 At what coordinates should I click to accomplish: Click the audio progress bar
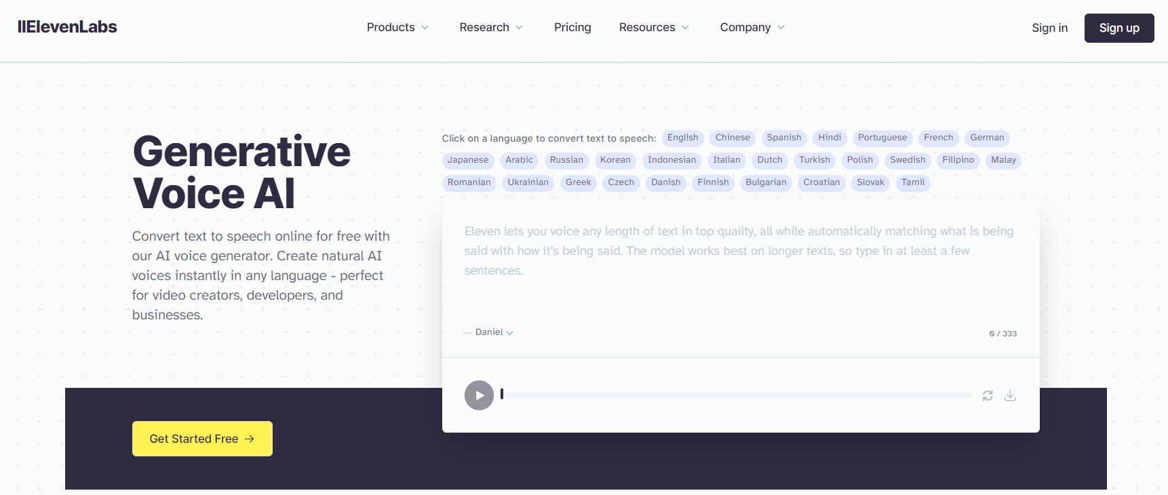[737, 395]
